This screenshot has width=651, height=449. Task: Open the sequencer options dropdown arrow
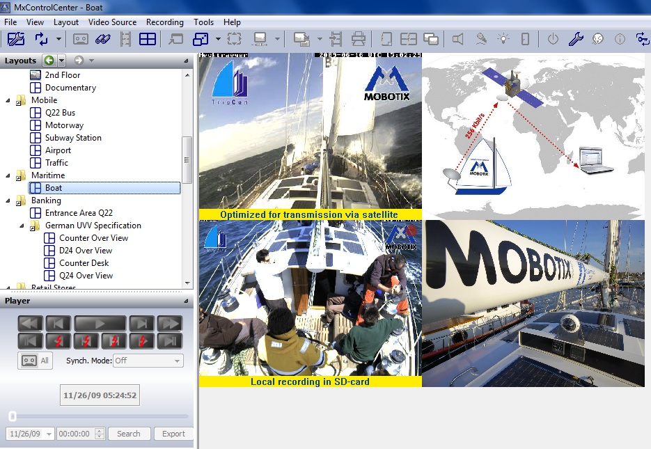(x=58, y=39)
